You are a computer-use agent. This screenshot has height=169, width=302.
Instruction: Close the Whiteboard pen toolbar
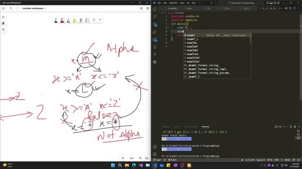click(100, 20)
